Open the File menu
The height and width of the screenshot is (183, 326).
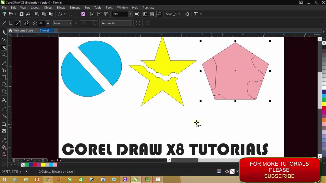tap(4, 8)
